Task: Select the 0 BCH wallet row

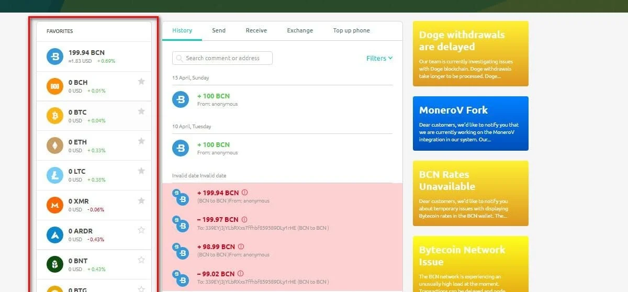Action: click(94, 86)
